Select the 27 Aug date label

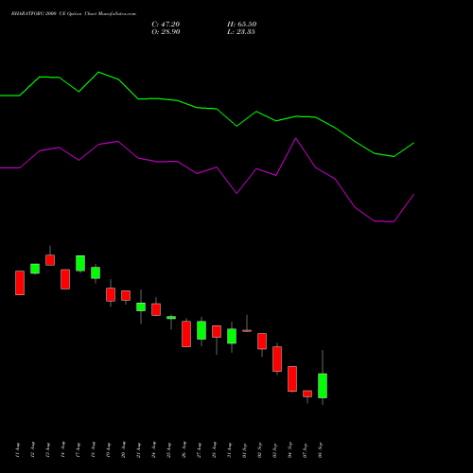tap(199, 450)
